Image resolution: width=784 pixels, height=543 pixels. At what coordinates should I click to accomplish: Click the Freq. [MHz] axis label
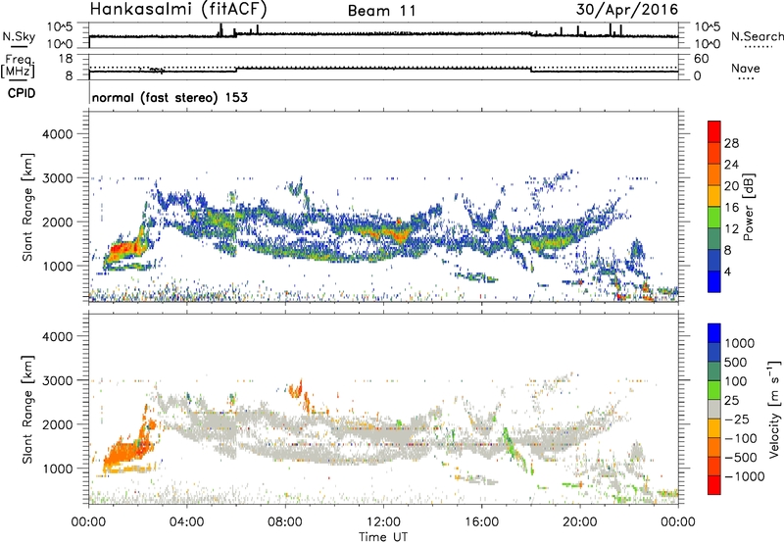tap(18, 67)
